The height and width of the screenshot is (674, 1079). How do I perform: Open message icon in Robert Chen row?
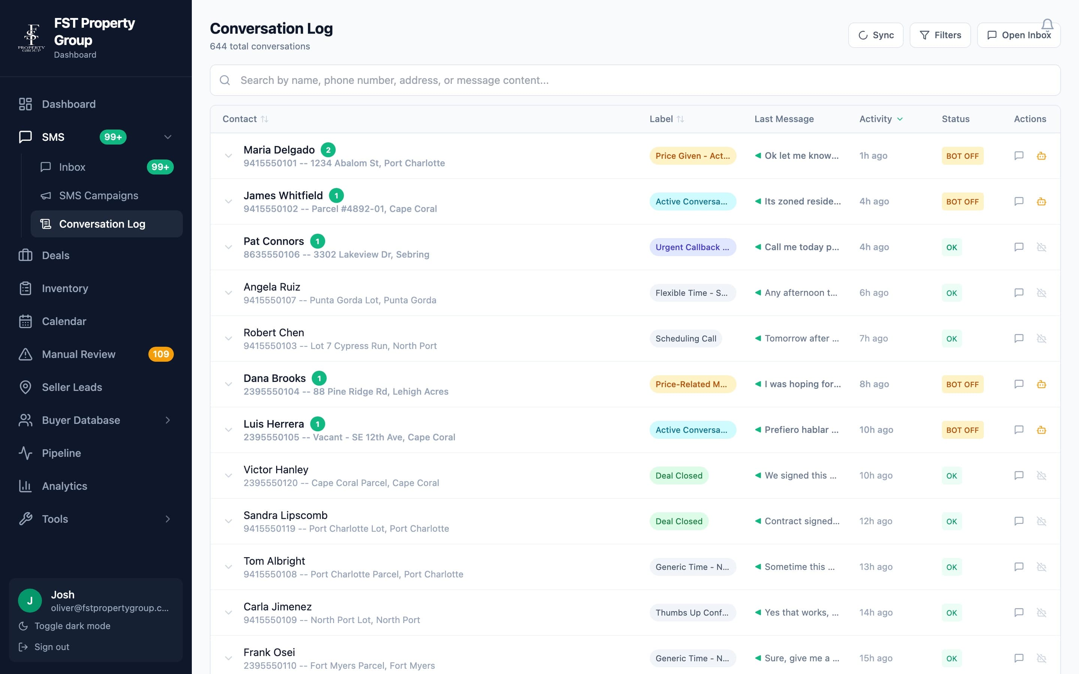pyautogui.click(x=1019, y=338)
